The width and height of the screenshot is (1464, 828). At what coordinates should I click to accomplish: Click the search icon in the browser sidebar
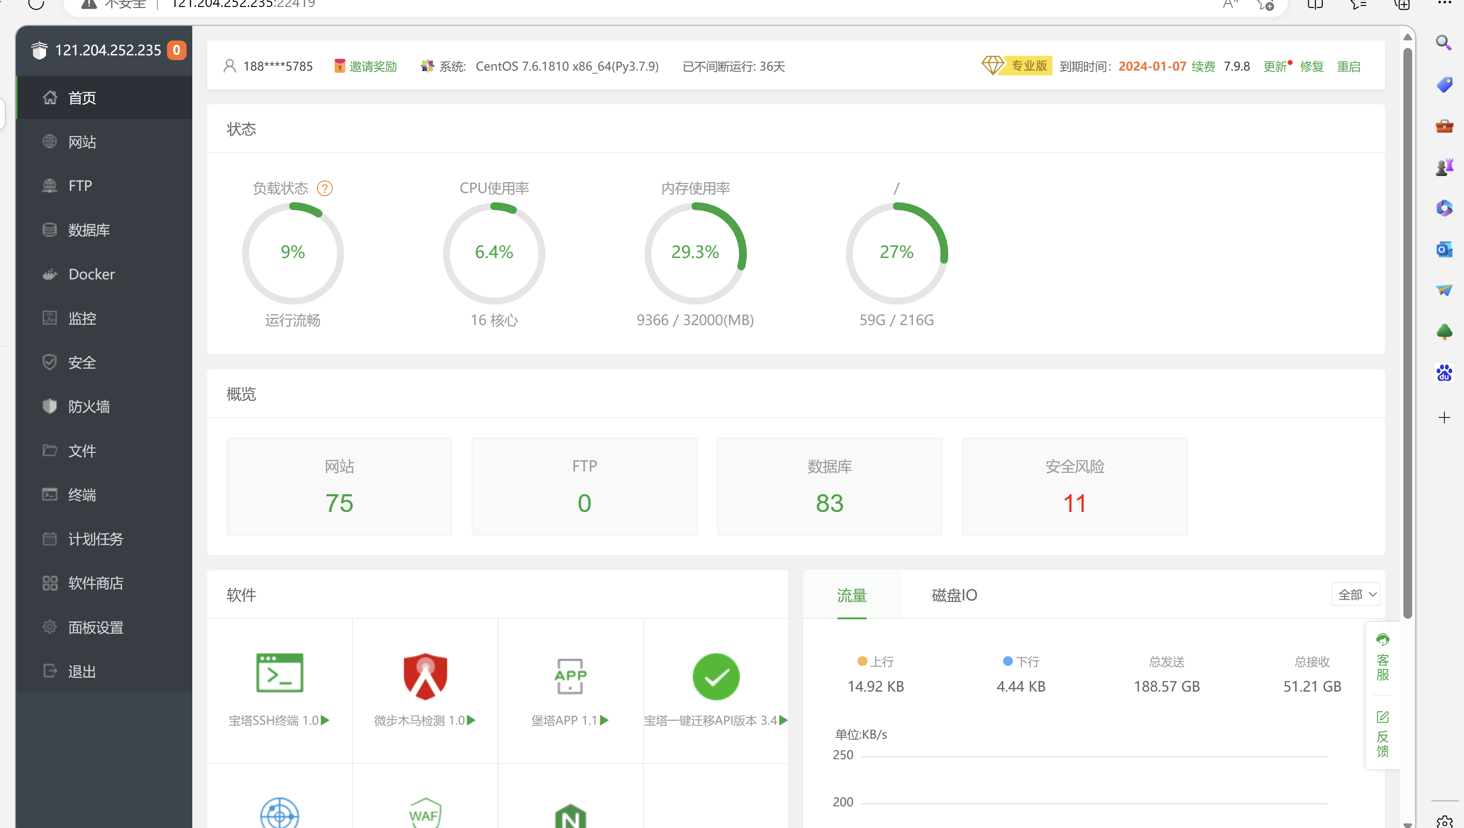coord(1444,42)
